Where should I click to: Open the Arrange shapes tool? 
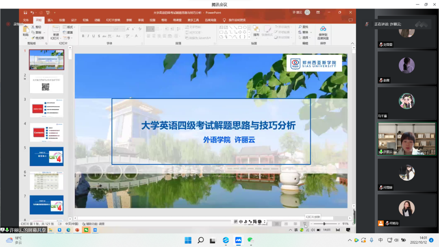coord(256,31)
